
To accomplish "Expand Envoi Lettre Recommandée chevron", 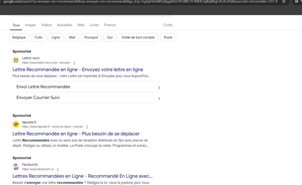I will (x=159, y=88).
